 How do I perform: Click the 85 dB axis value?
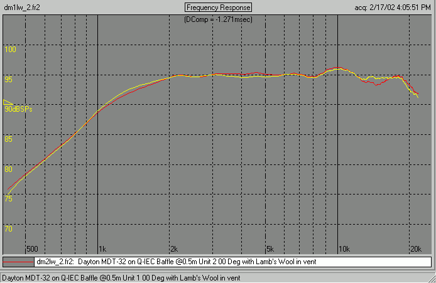pos(9,139)
